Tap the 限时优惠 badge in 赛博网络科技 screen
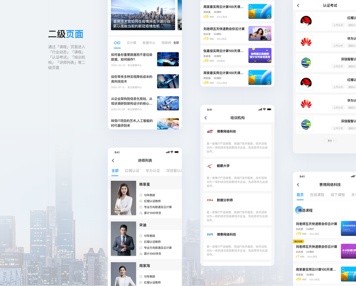The width and height of the screenshot is (356, 286). click(298, 242)
